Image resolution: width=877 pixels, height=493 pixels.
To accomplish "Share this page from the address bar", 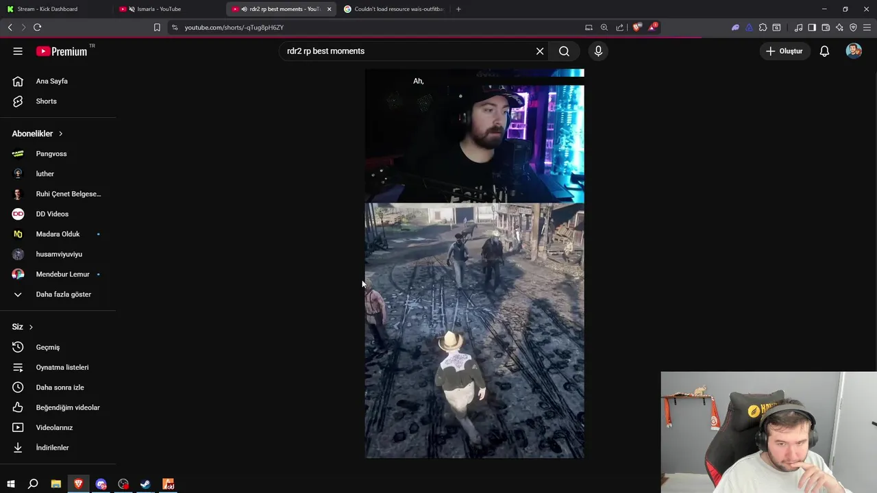I will 619,27.
